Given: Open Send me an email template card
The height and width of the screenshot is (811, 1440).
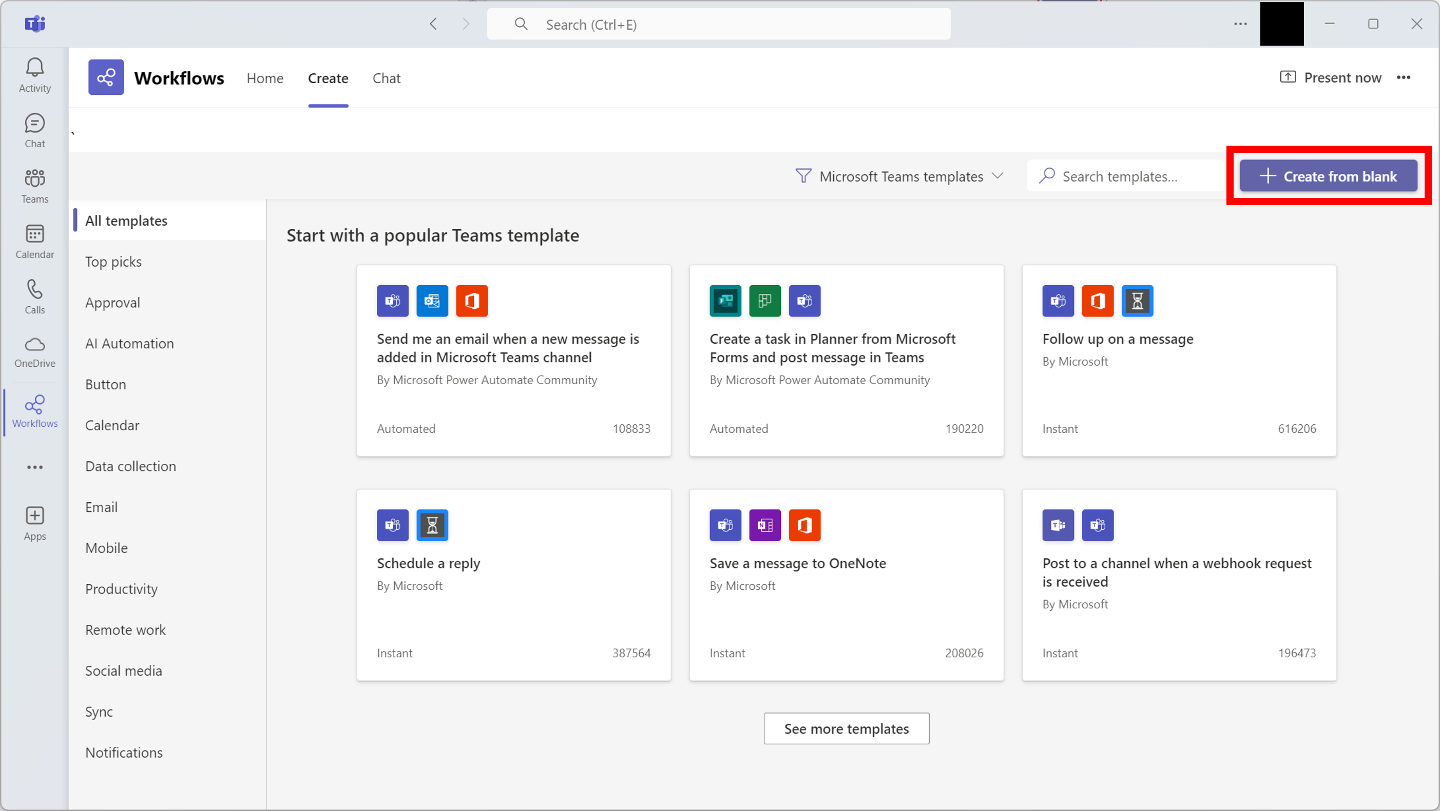Looking at the screenshot, I should (514, 360).
